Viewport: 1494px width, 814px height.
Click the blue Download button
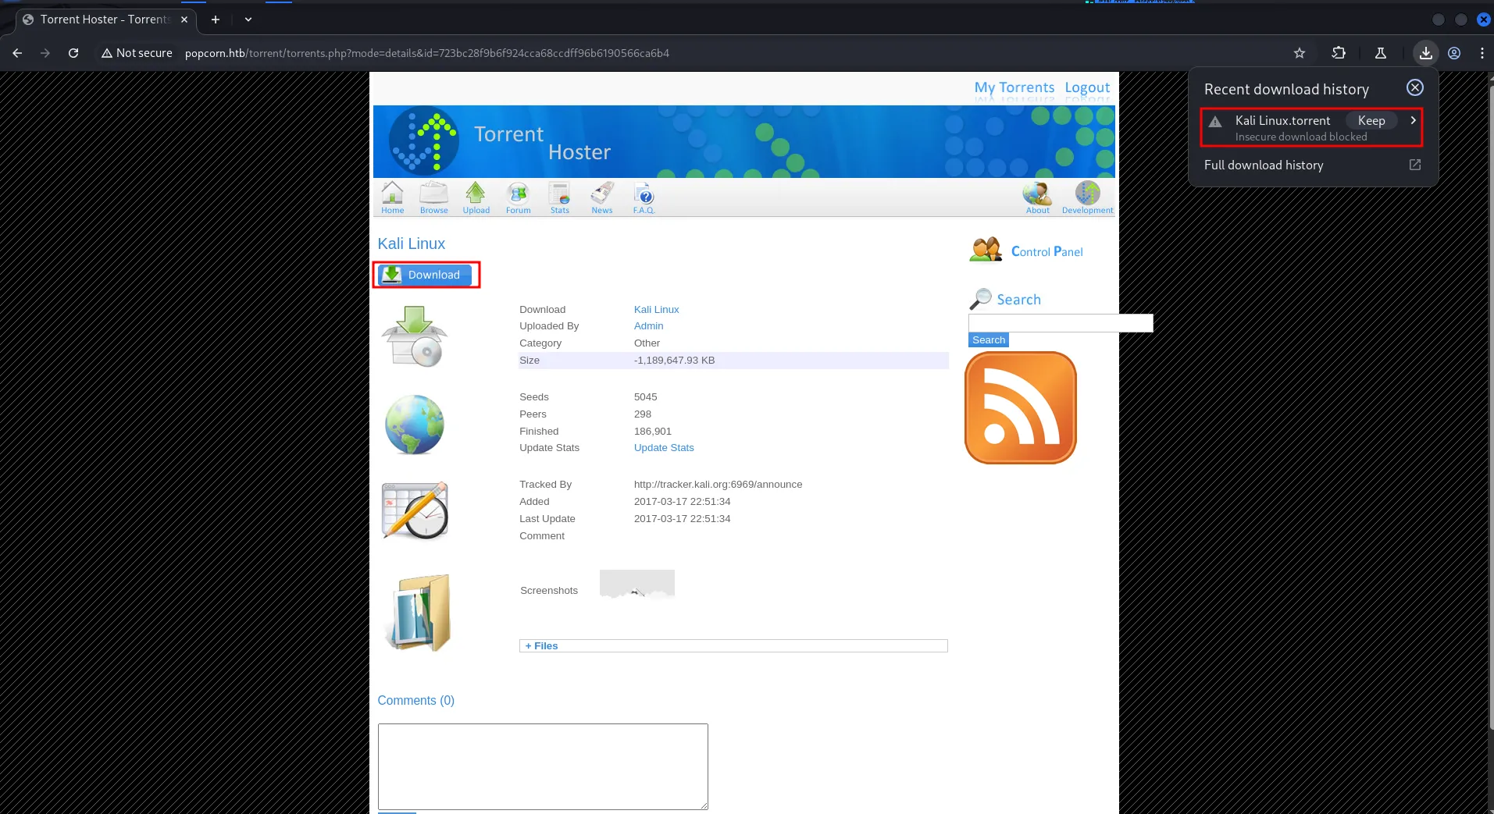[426, 275]
